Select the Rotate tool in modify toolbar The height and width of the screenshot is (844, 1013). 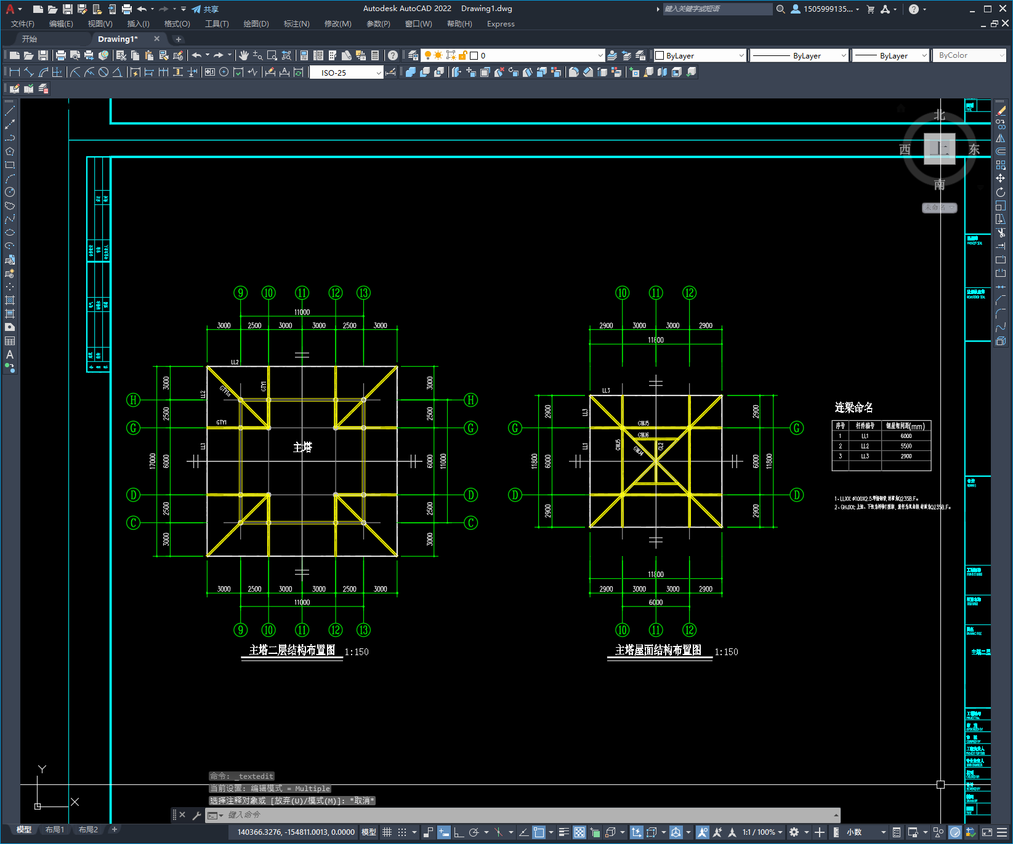1001,192
